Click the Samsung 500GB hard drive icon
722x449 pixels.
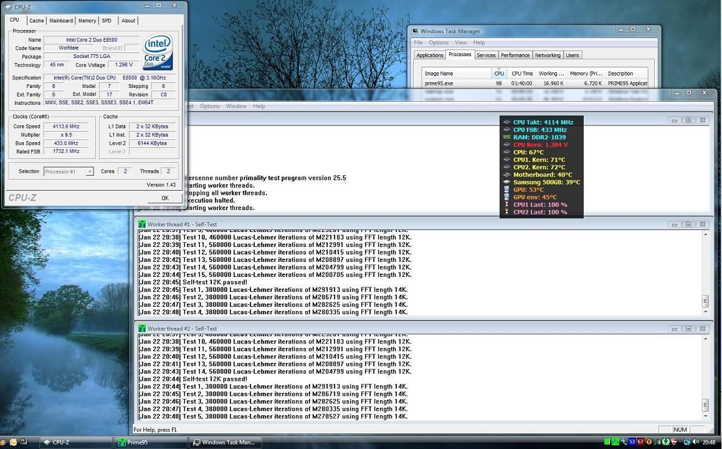tap(506, 182)
